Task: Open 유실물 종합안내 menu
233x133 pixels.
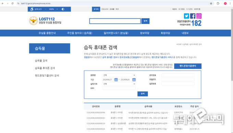Action: pyautogui.click(x=47, y=33)
